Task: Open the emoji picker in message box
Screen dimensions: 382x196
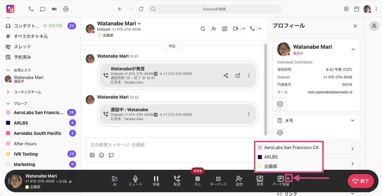Action: click(x=101, y=155)
